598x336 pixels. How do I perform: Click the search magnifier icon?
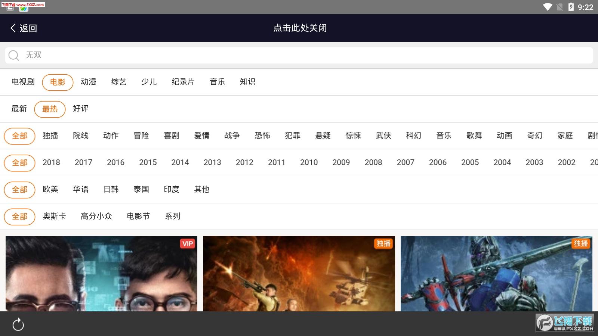point(14,55)
